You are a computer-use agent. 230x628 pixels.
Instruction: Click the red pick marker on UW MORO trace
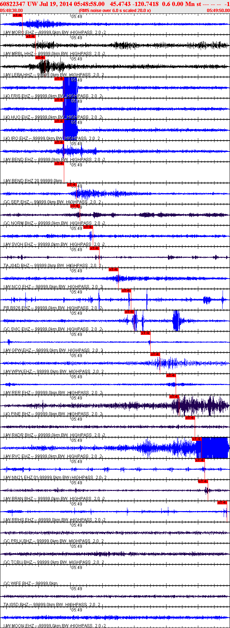[x=17, y=15]
